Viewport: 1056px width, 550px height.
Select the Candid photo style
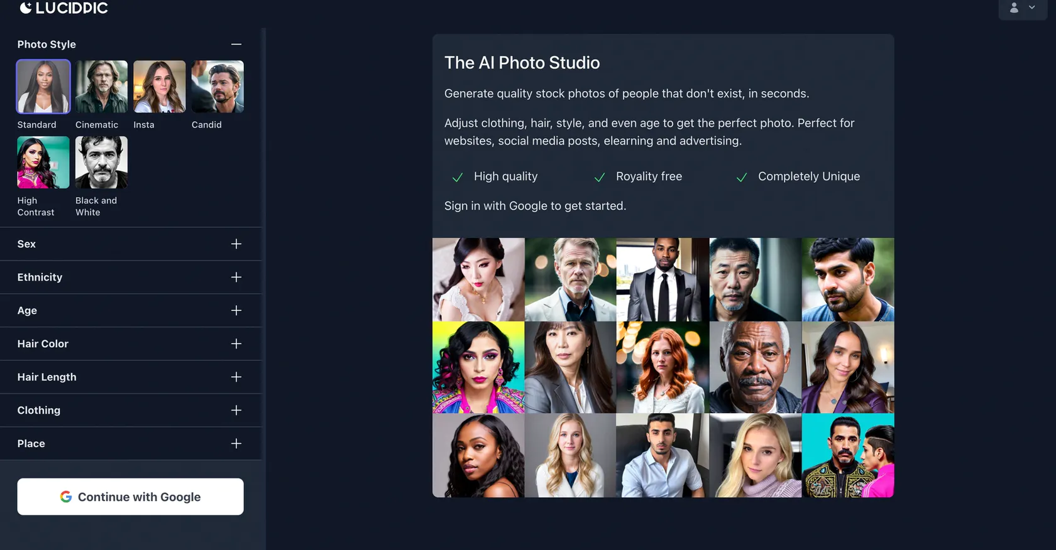tap(217, 87)
